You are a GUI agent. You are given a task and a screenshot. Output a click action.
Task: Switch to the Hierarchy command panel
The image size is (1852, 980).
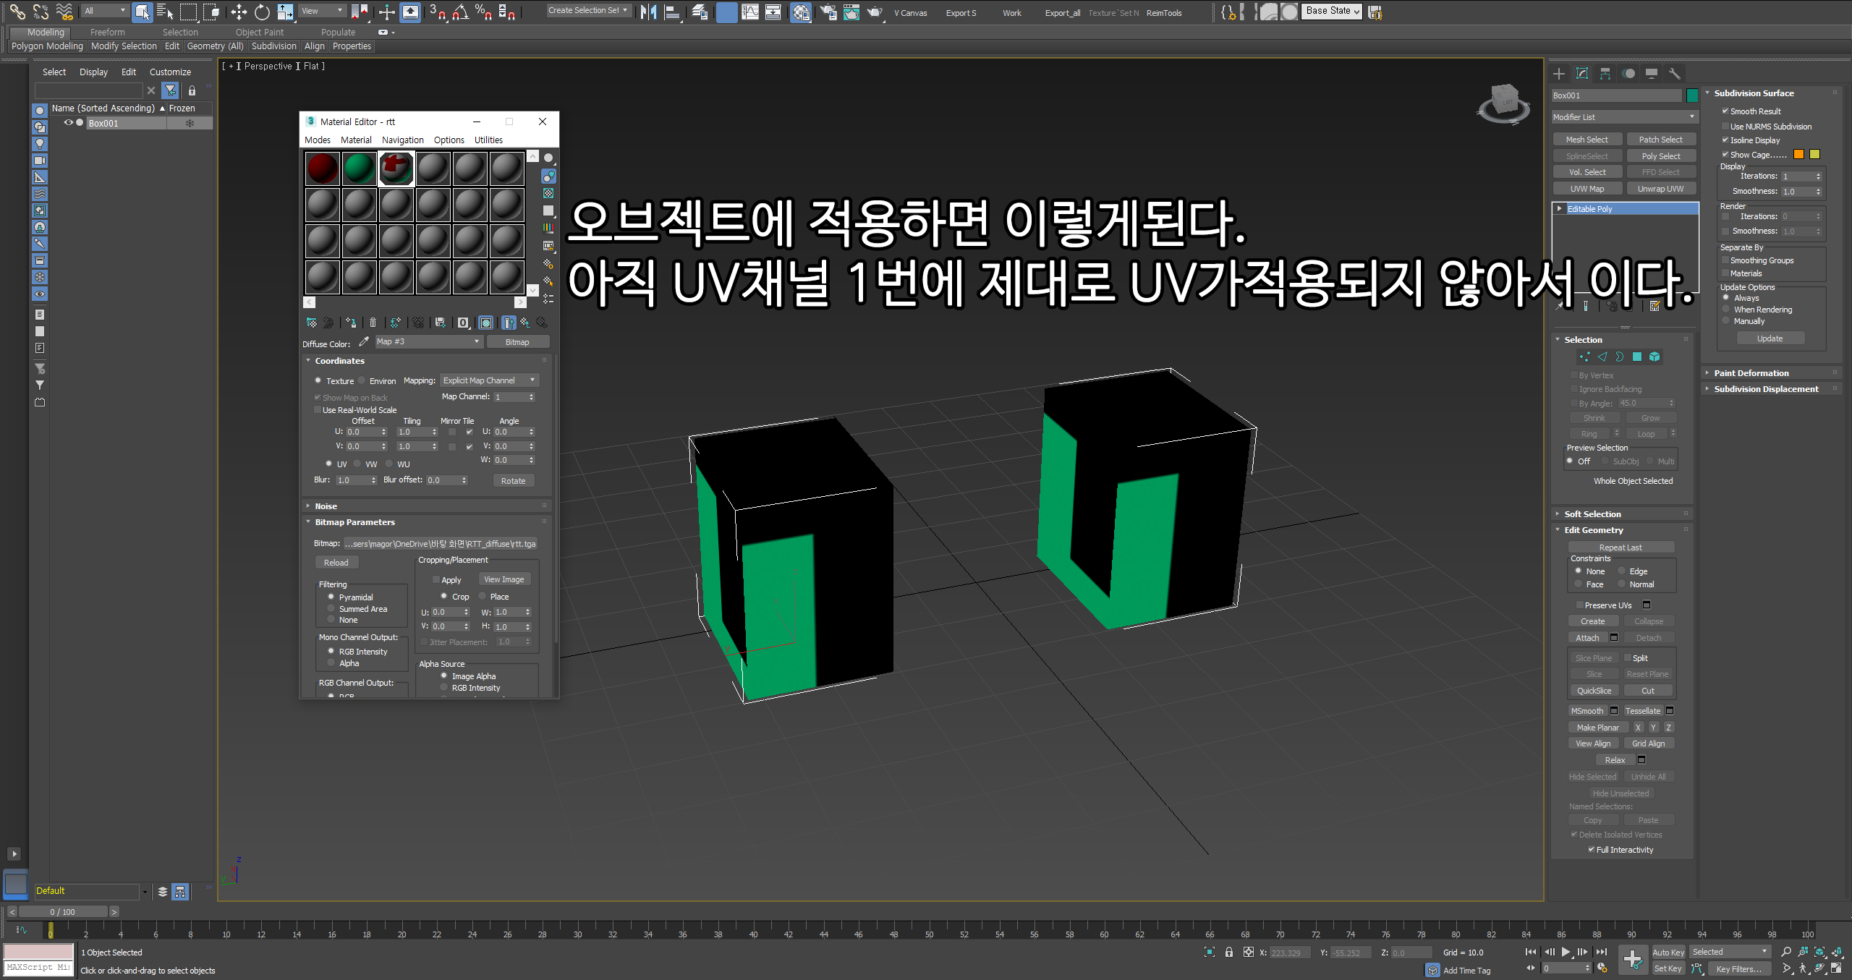1605,74
